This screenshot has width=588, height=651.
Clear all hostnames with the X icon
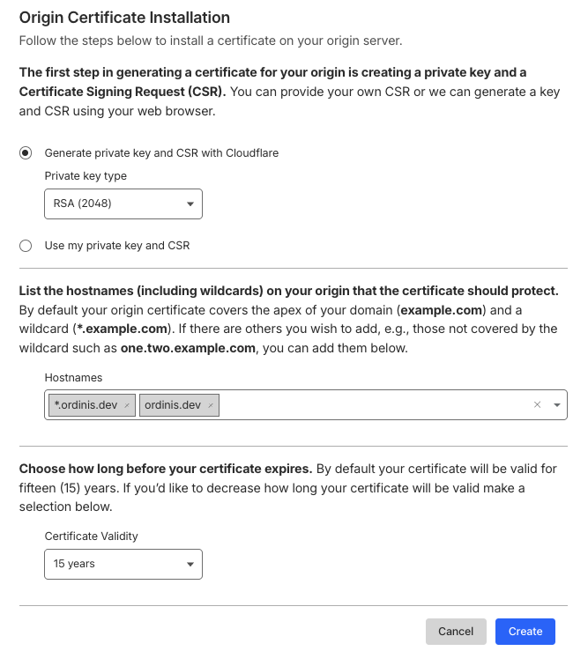pos(538,405)
